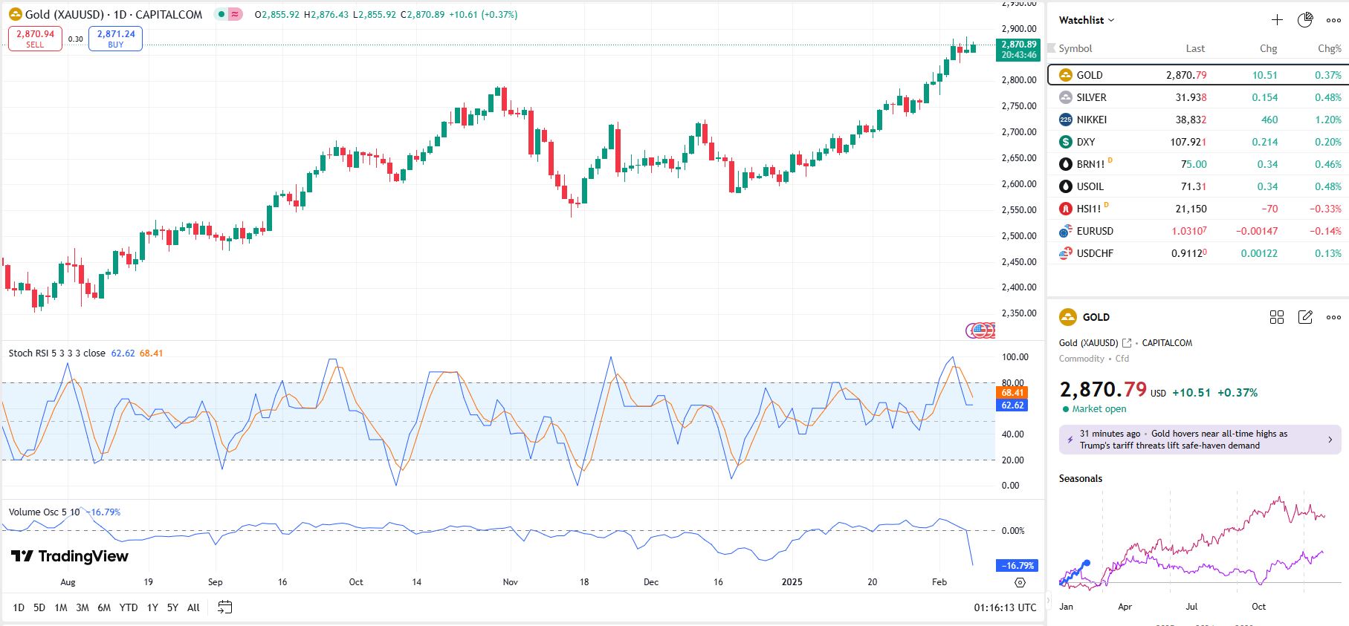1349x626 pixels.
Task: Open the note edit icon beside GOLD
Action: pos(1305,317)
